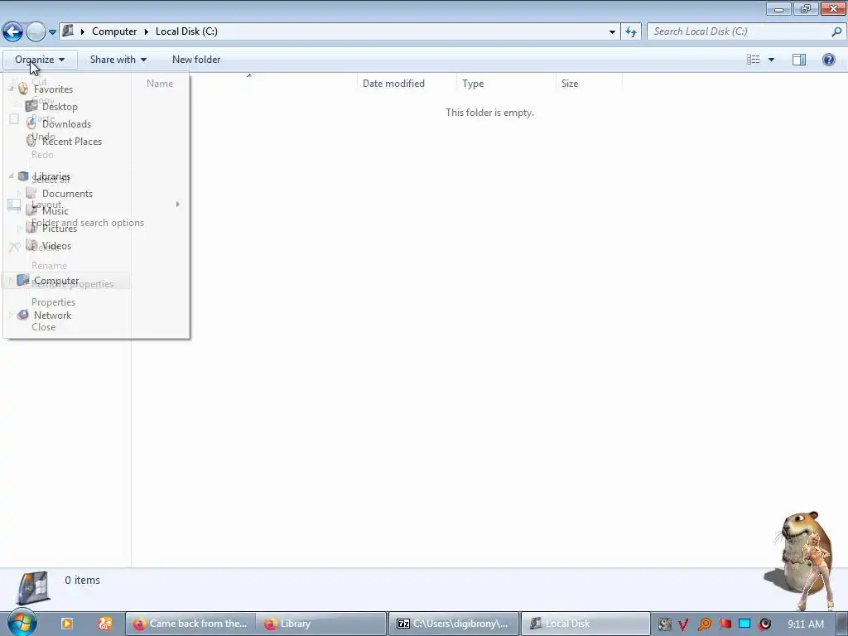The width and height of the screenshot is (848, 636).
Task: Choose Redo in the Organize menu
Action: point(42,155)
